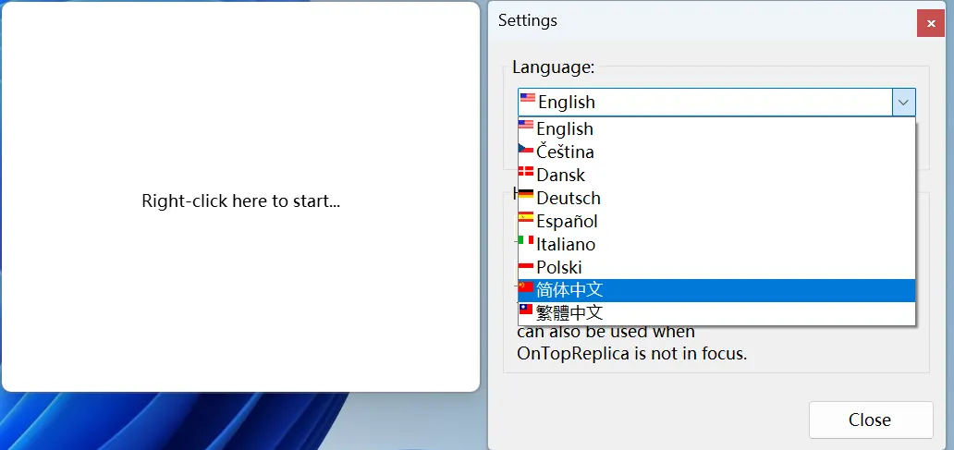The height and width of the screenshot is (450, 954).
Task: Click the "OnTopReplica is not in focus." text
Action: (632, 353)
